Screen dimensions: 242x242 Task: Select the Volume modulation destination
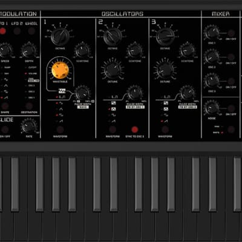click(x=33, y=74)
